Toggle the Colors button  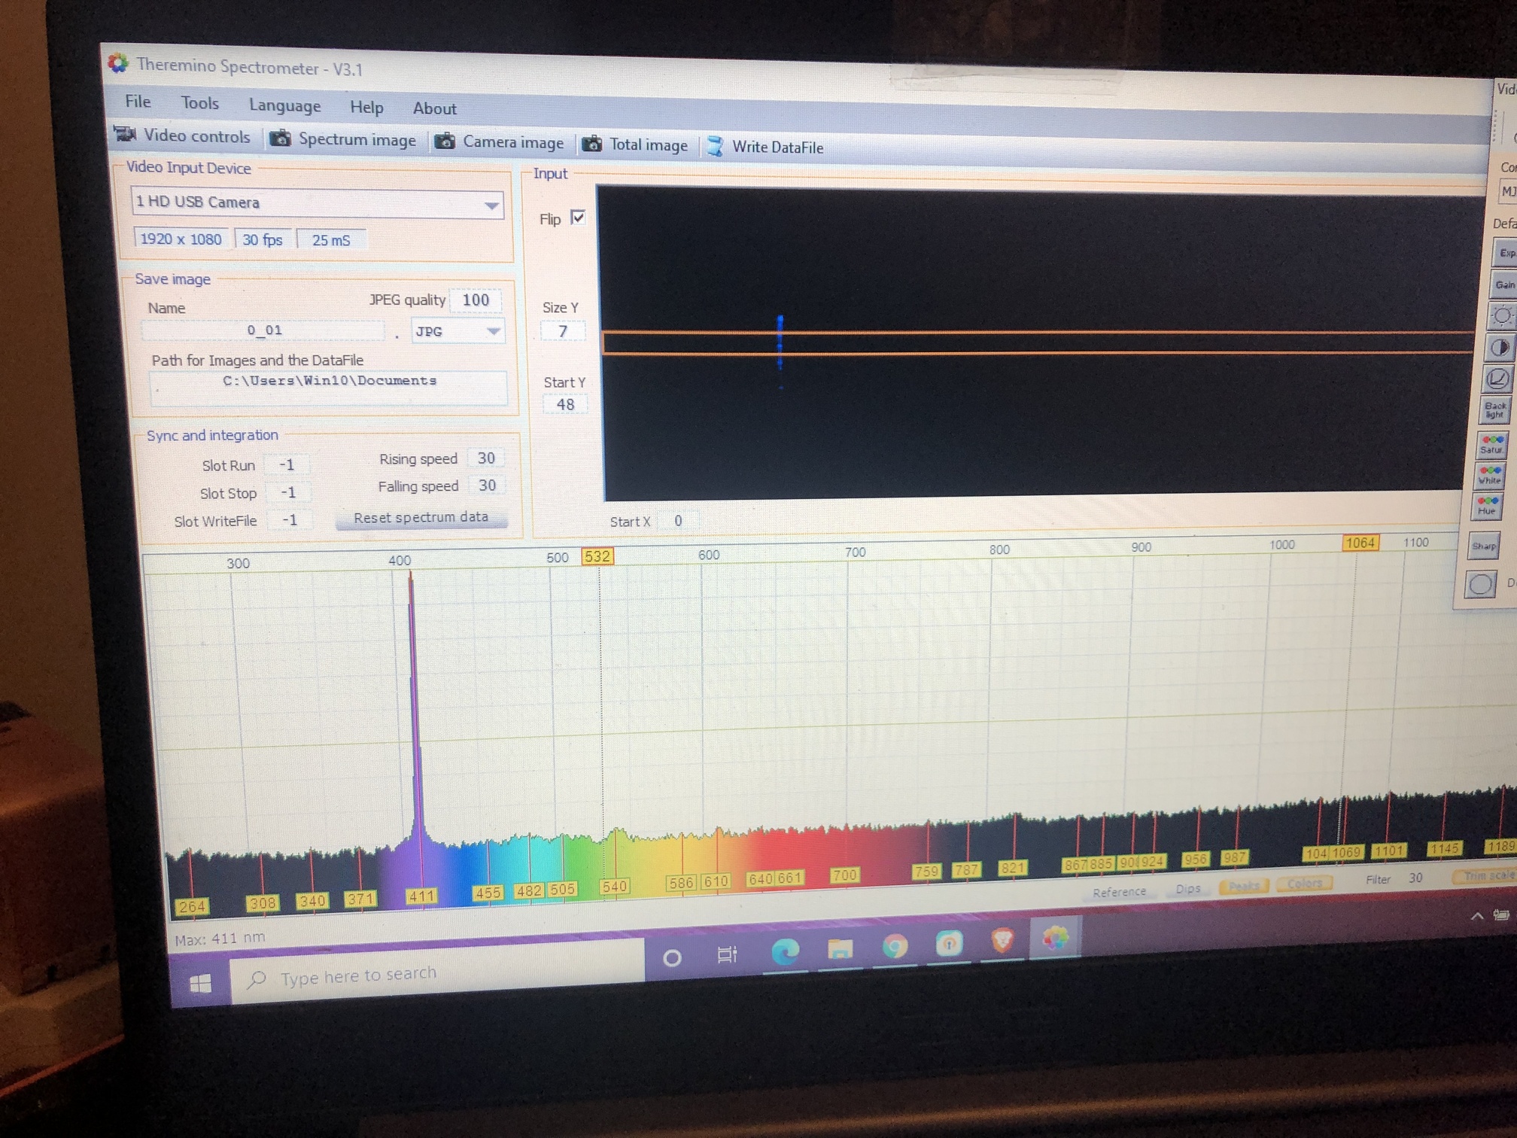pos(1305,883)
